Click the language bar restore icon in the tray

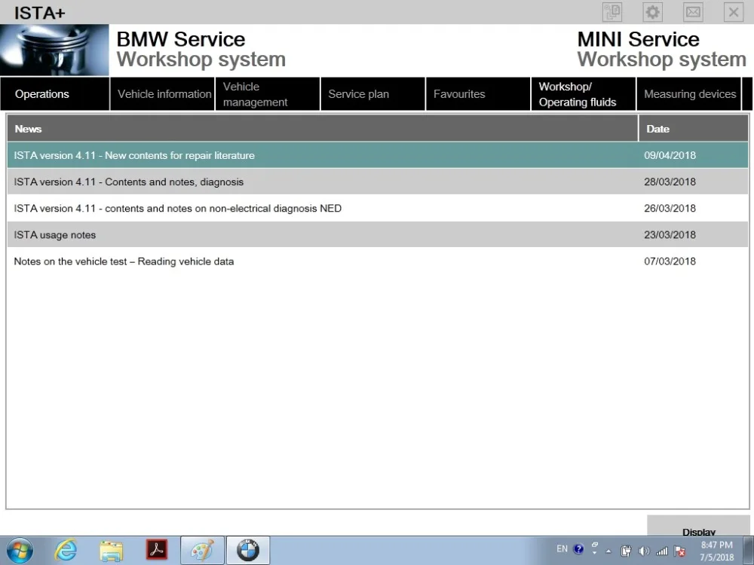595,545
